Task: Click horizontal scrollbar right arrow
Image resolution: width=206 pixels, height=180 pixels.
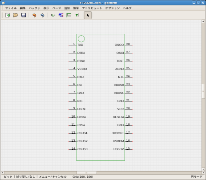Action: (203, 173)
